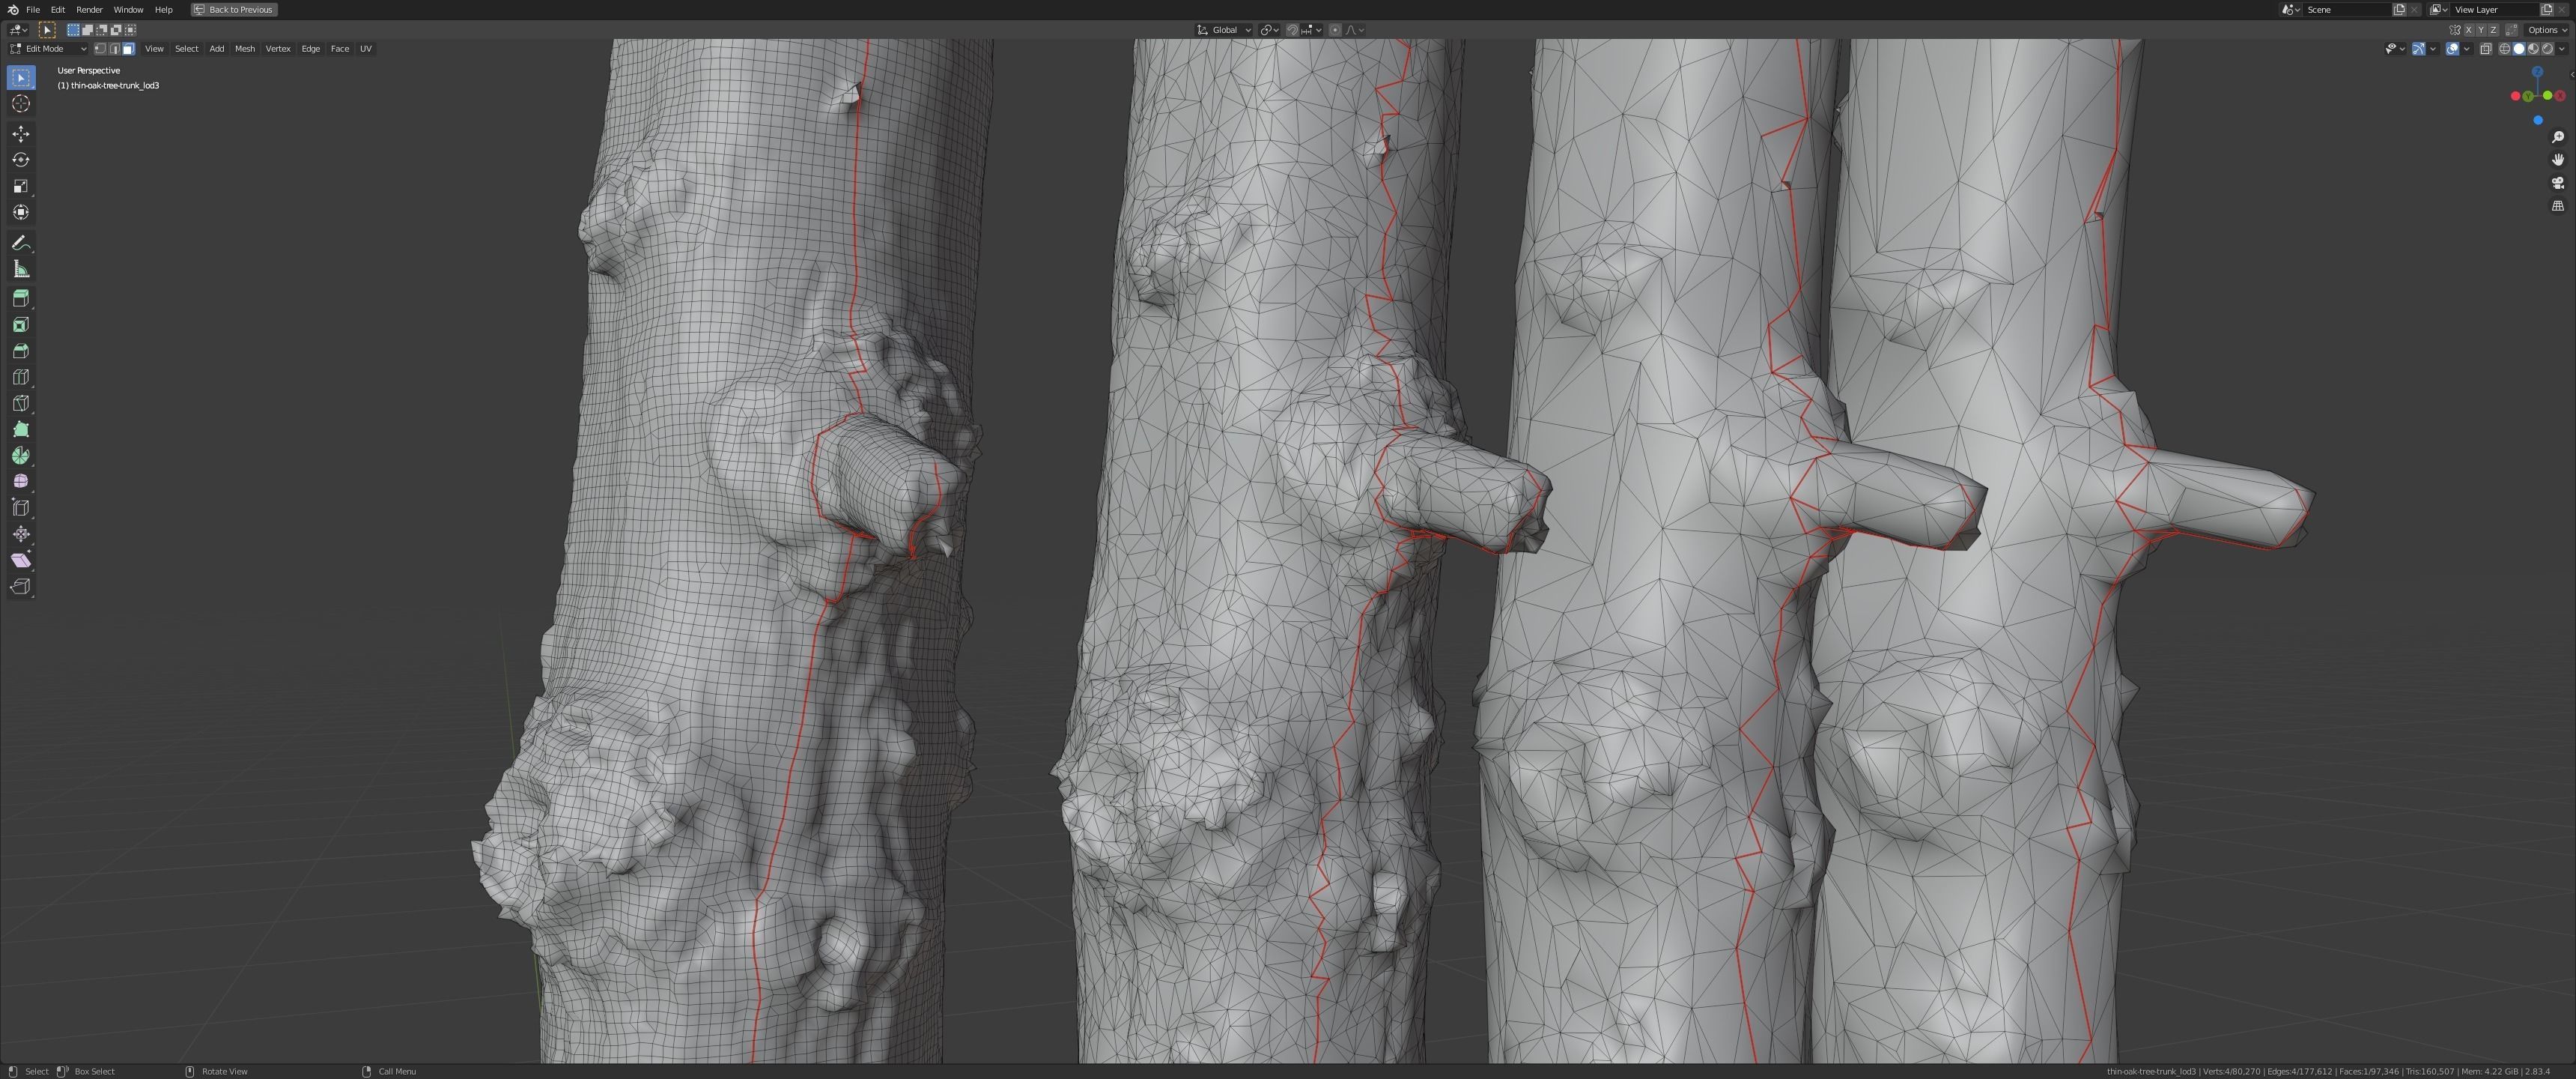
Task: Switch to rendered shading
Action: tap(2547, 48)
